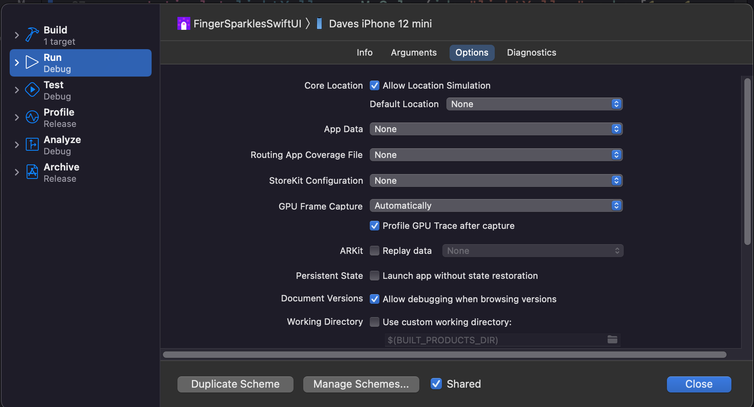Check Launch app without state restoration
The image size is (754, 407).
click(x=375, y=276)
